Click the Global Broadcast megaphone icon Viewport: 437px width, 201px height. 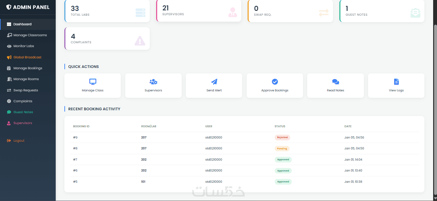coord(9,57)
